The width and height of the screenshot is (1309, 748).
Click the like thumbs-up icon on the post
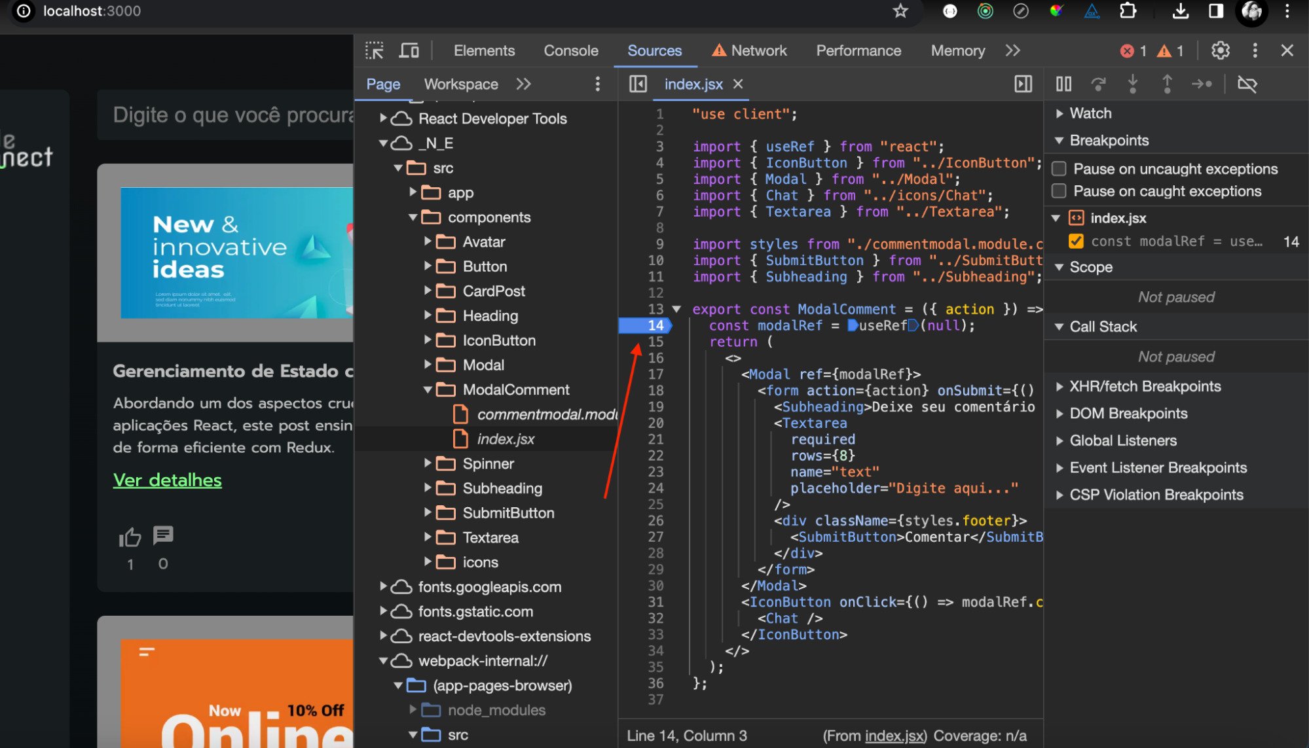pos(130,537)
